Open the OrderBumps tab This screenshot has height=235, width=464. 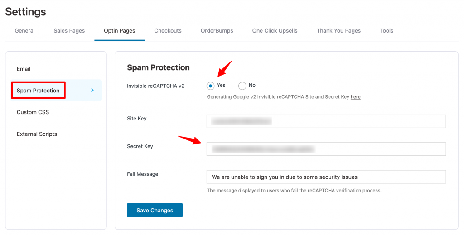217,30
